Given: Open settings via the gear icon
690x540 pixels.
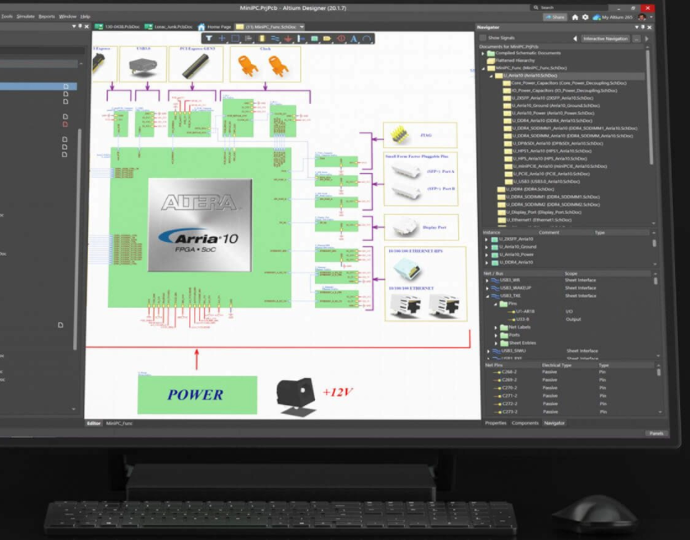Looking at the screenshot, I should (586, 17).
